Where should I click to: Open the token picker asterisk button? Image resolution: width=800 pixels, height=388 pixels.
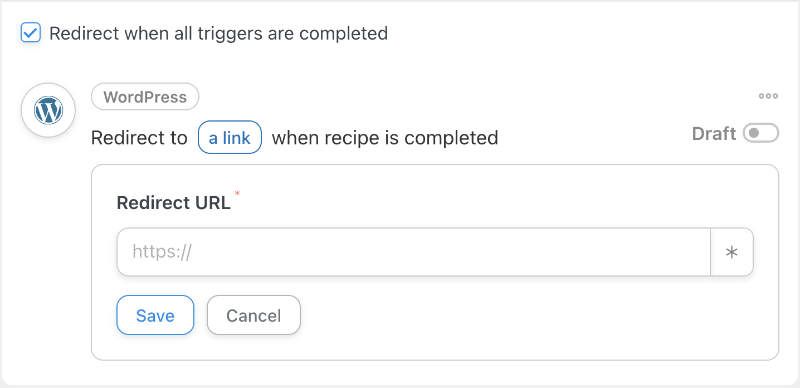731,252
